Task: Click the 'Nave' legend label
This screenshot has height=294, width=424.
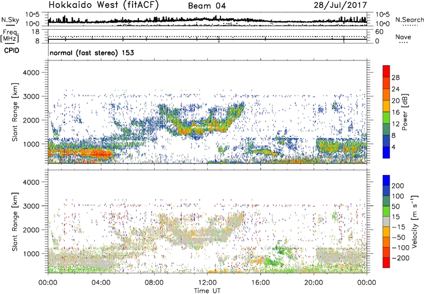Action: [x=403, y=37]
